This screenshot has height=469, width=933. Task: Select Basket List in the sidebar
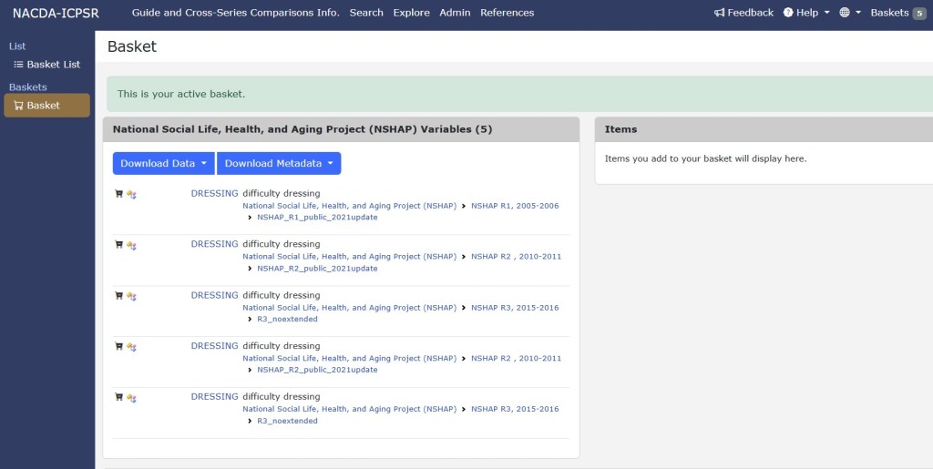coord(53,65)
